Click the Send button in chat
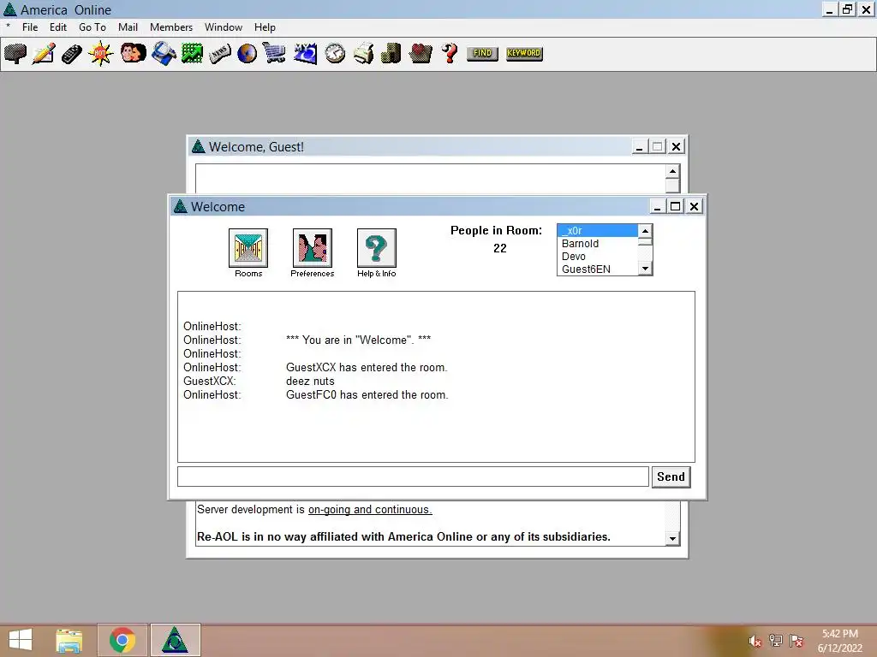Screen dimensions: 877x657 671,476
